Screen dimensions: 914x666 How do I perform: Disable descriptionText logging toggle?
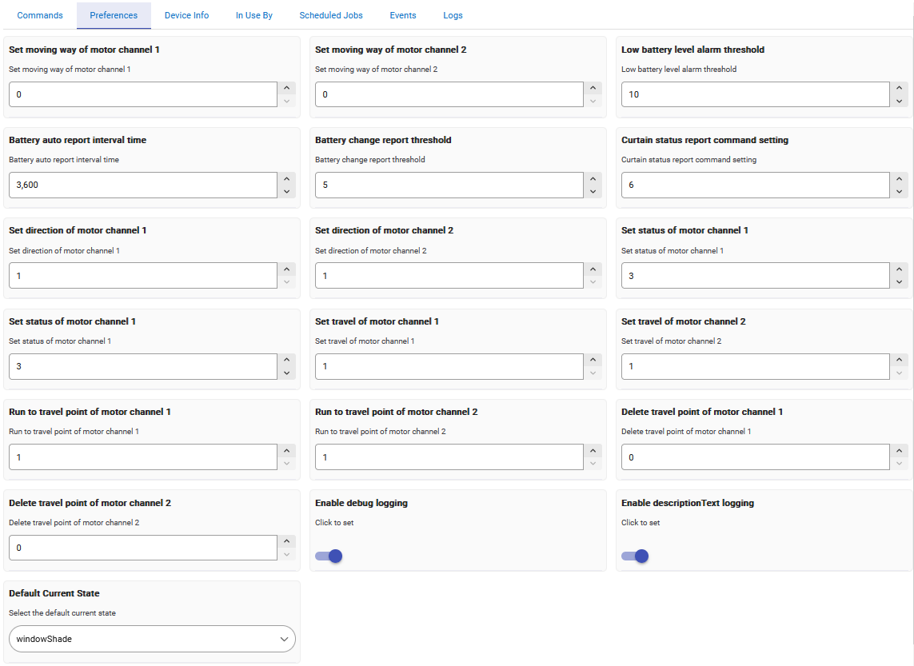click(635, 556)
